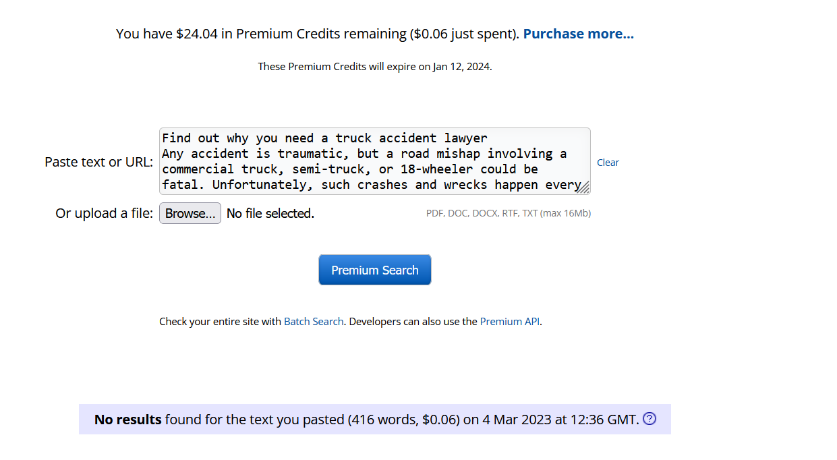Screen dimensions: 837x460
Task: Follow the Premium API link
Action: (x=510, y=322)
